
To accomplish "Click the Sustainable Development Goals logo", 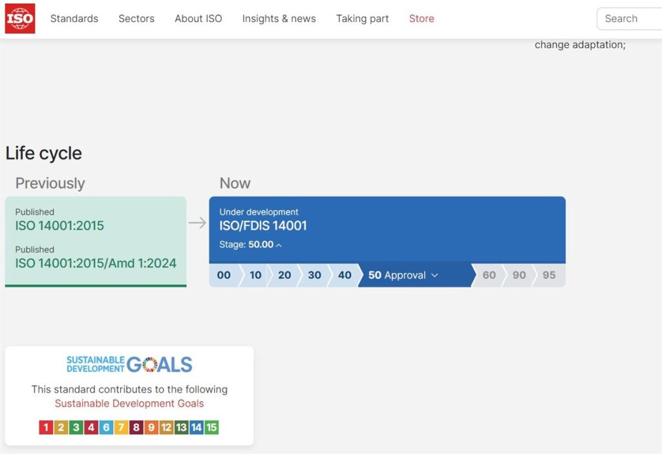I will pyautogui.click(x=129, y=364).
